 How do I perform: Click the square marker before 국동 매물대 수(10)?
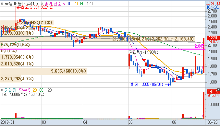coord(2,4)
